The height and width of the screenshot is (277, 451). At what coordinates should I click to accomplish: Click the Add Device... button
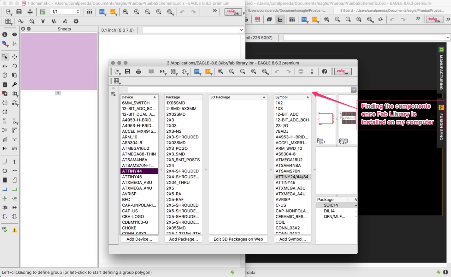139,239
